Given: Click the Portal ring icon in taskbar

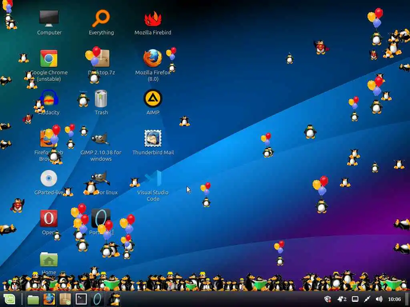Looking at the screenshot, I should click(97, 299).
